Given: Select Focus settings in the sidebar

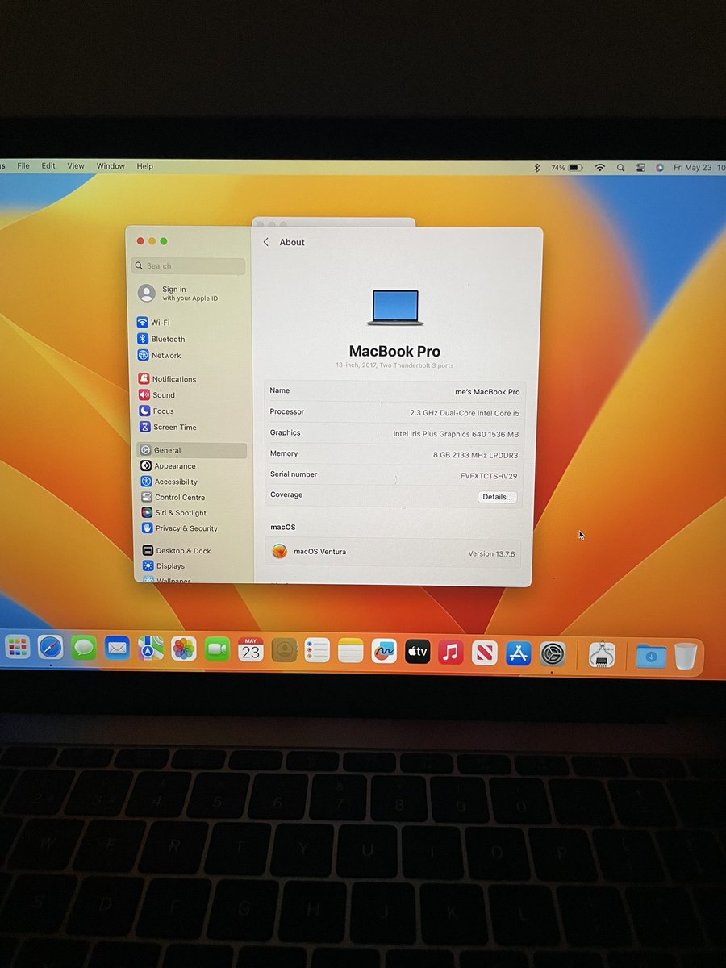Looking at the screenshot, I should 161,411.
